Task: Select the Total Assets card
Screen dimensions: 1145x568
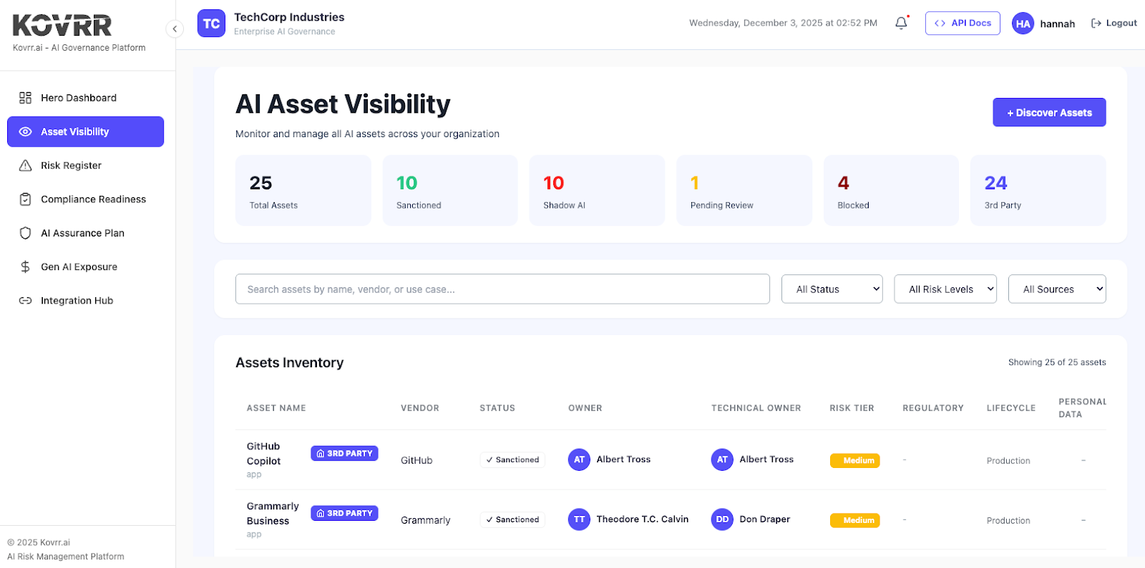Action: point(303,191)
